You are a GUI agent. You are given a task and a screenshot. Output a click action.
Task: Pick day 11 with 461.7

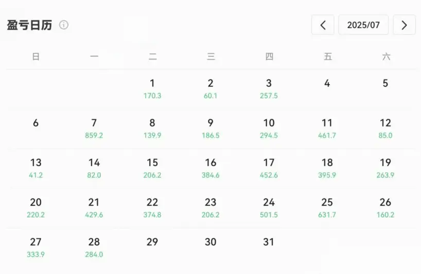[327, 128]
